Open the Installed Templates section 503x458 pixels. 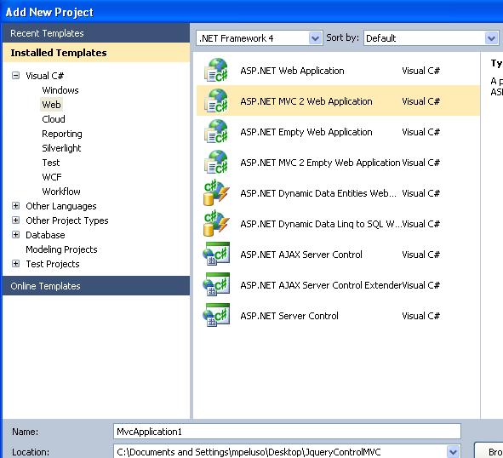coord(96,53)
